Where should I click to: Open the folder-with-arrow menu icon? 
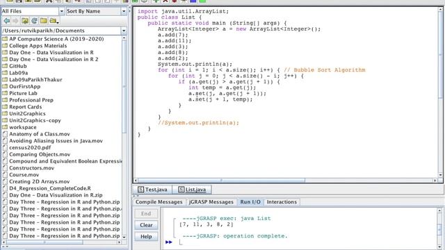pyautogui.click(x=54, y=21)
